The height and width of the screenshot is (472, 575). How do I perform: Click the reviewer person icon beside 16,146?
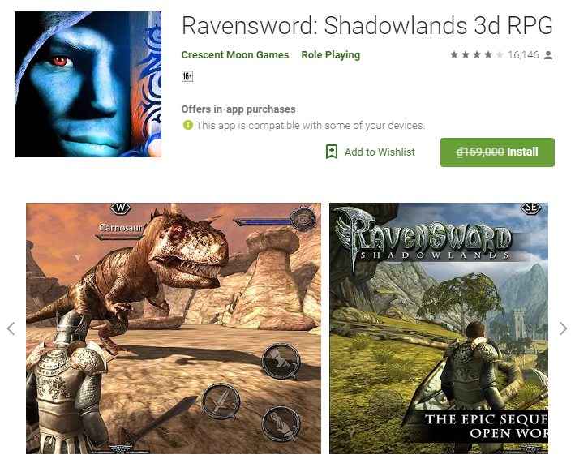(x=548, y=55)
